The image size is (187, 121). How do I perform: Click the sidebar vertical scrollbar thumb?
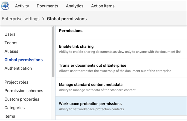53,52
